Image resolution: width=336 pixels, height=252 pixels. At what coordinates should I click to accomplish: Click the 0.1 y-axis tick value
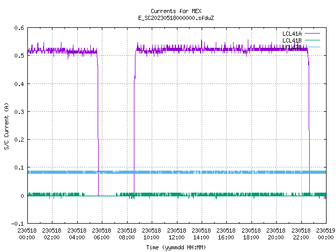click(19, 167)
